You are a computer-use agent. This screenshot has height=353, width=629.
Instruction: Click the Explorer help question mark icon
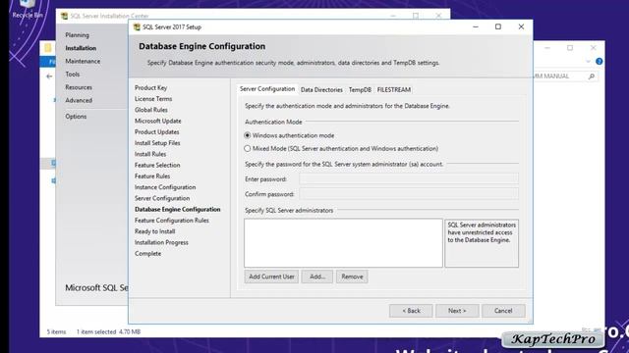click(x=599, y=61)
